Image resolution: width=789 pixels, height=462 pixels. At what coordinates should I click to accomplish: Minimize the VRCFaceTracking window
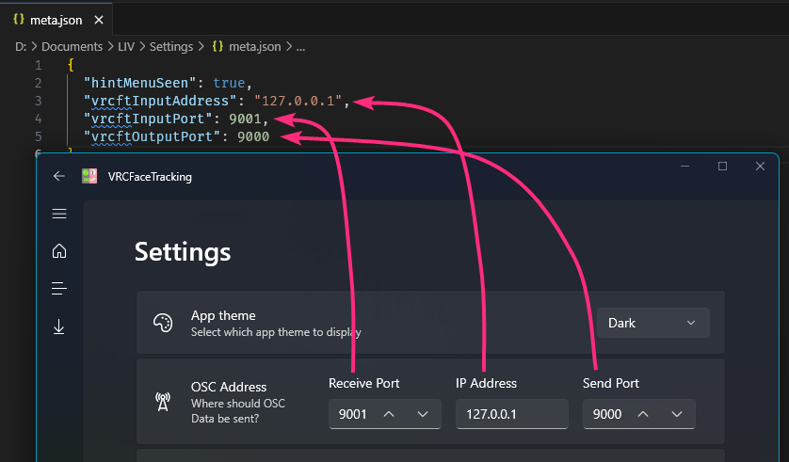point(684,166)
